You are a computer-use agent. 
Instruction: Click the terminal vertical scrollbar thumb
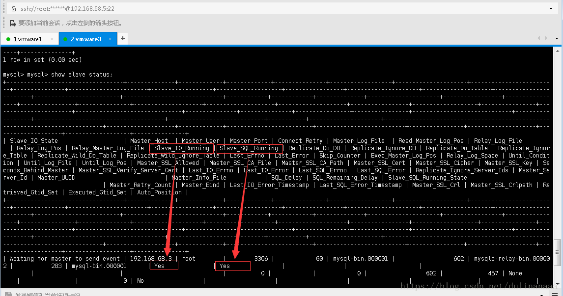coord(557,253)
